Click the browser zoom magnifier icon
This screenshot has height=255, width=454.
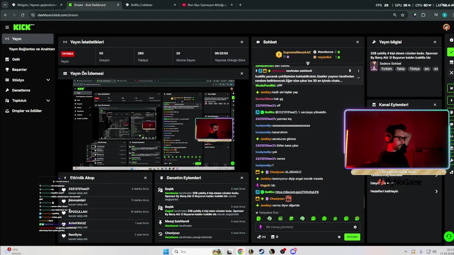395,15
